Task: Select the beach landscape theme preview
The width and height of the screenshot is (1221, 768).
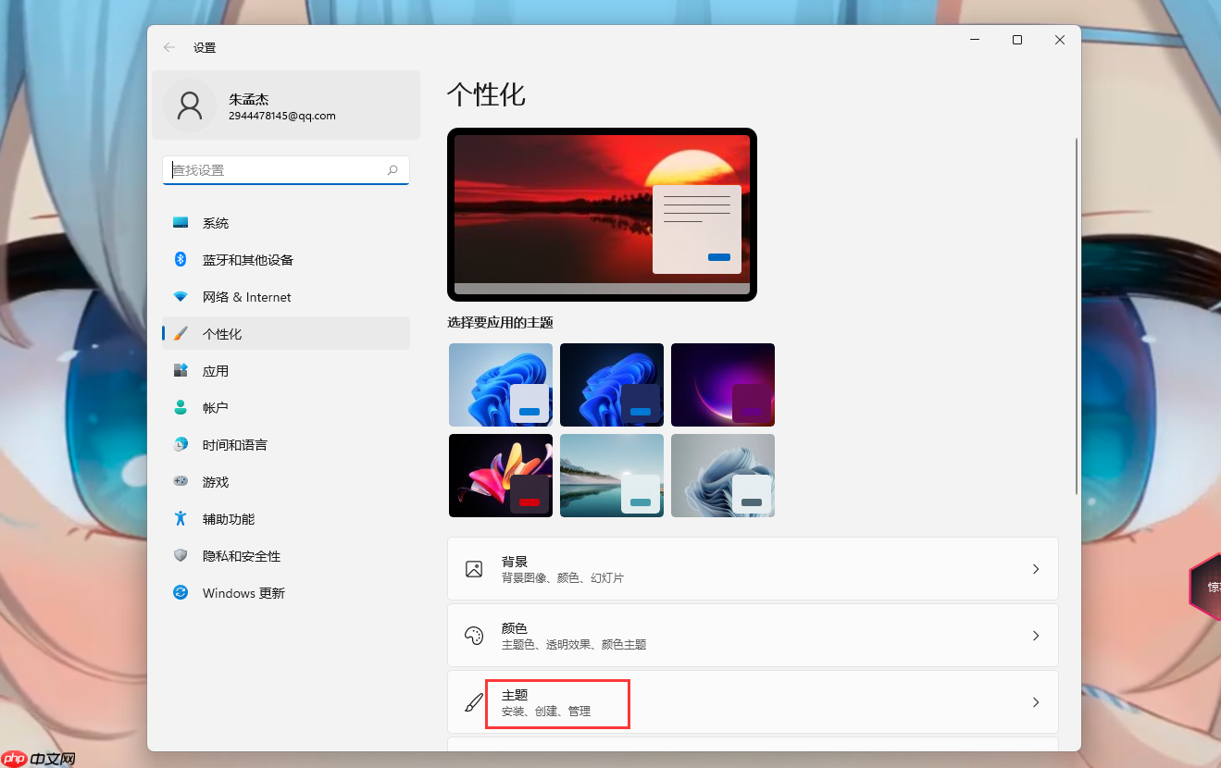Action: (611, 475)
